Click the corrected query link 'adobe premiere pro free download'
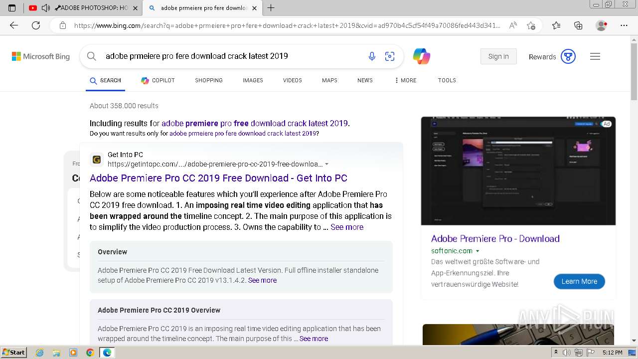This screenshot has height=359, width=638. [254, 123]
